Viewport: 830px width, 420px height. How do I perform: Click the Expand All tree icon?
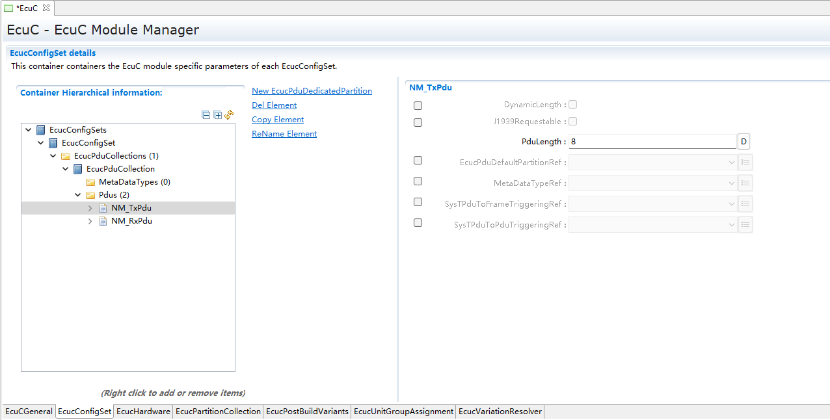pos(218,115)
